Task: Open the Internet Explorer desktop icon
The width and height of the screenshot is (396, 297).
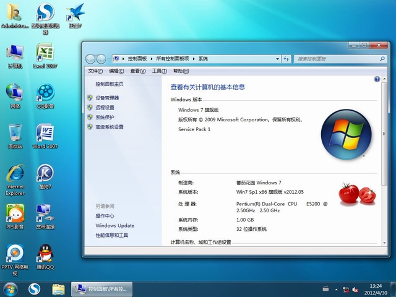Action: click(15, 180)
